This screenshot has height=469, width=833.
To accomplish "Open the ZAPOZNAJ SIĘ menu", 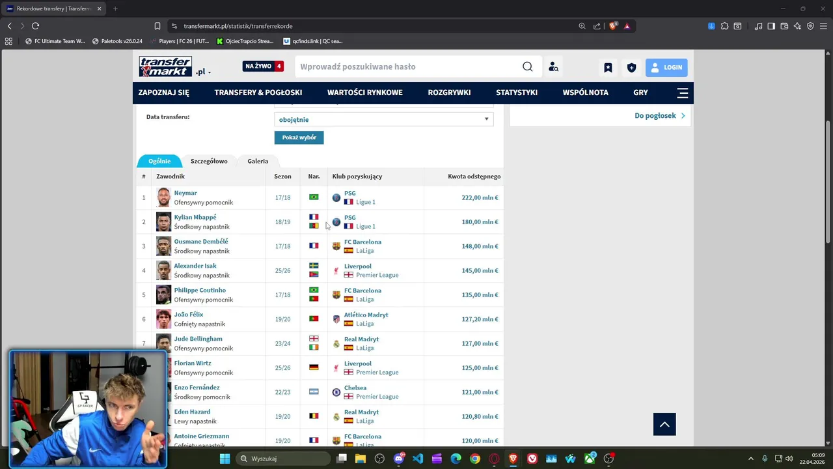I will click(x=164, y=92).
